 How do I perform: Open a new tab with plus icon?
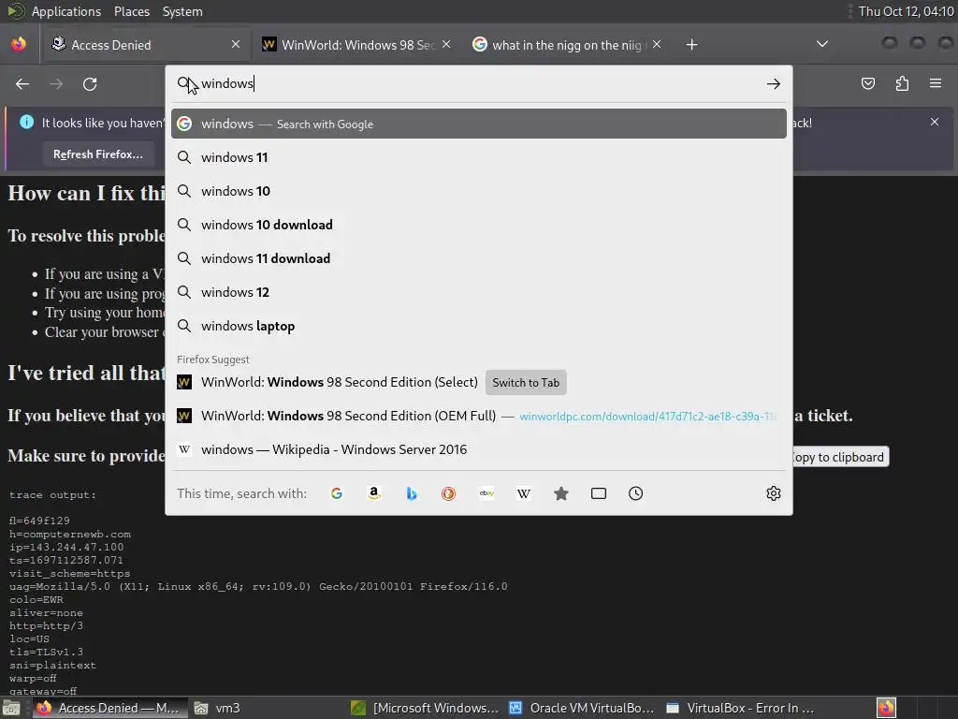pos(691,45)
